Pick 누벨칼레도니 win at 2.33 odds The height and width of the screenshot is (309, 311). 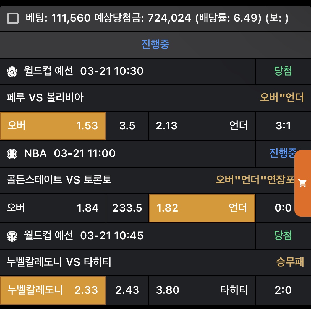tap(53, 290)
